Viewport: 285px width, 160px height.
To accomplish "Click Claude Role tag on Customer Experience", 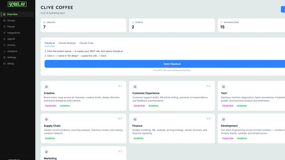I will pyautogui.click(x=139, y=106).
